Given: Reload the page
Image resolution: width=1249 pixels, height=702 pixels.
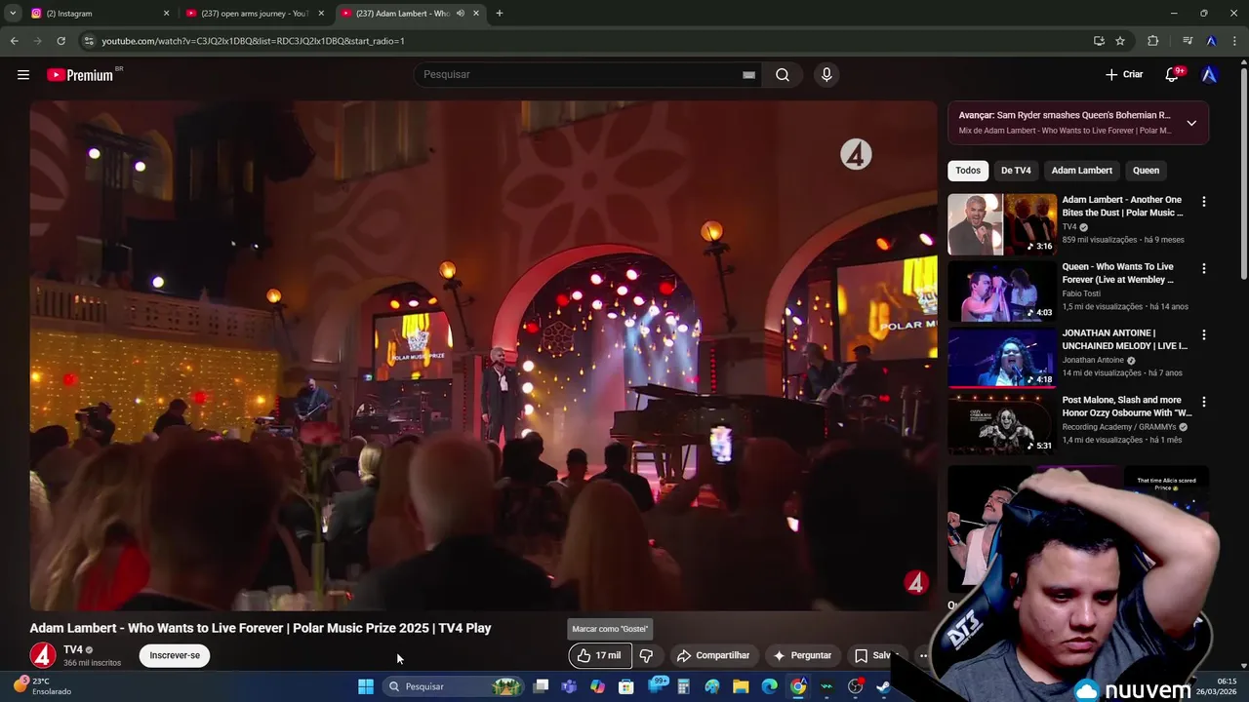Looking at the screenshot, I should point(60,41).
